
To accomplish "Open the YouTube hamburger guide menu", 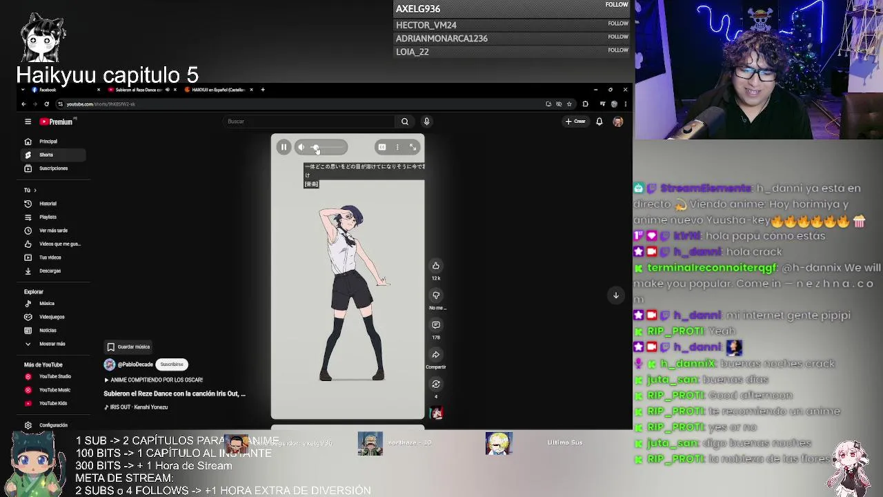I will point(28,121).
